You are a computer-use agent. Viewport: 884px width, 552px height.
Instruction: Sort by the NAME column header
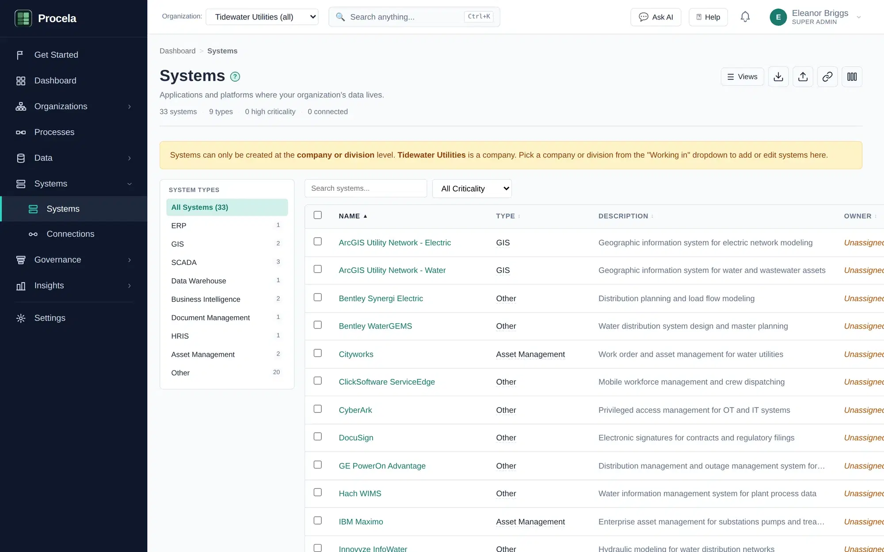(x=353, y=216)
